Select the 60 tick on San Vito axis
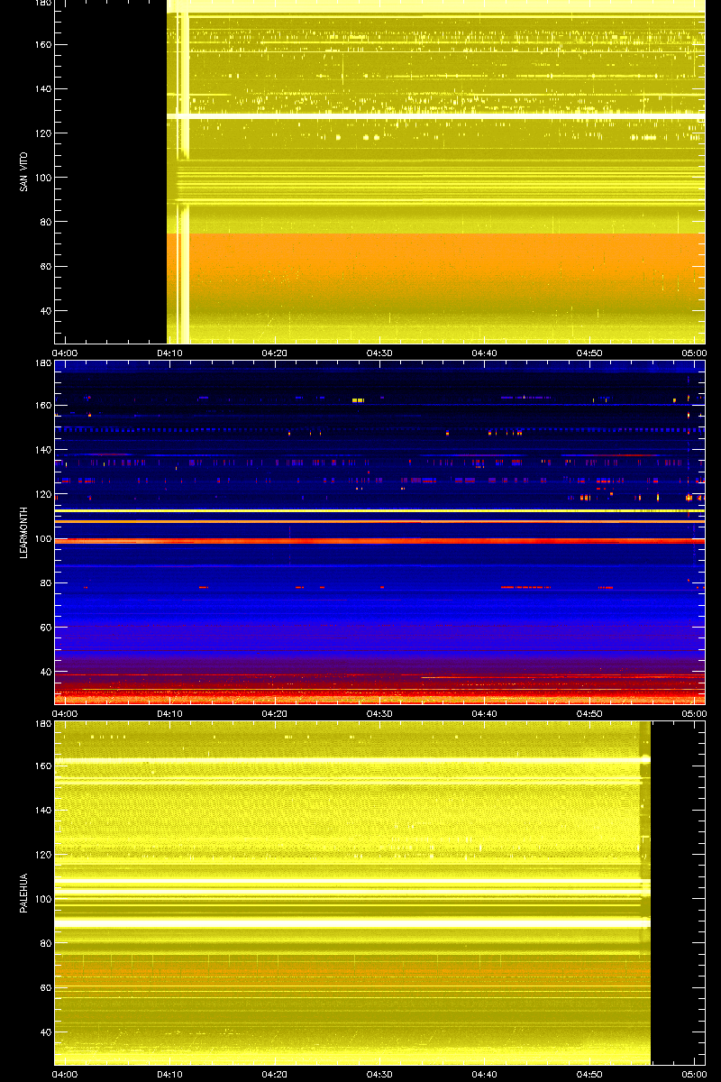This screenshot has width=721, height=1082. (x=45, y=267)
